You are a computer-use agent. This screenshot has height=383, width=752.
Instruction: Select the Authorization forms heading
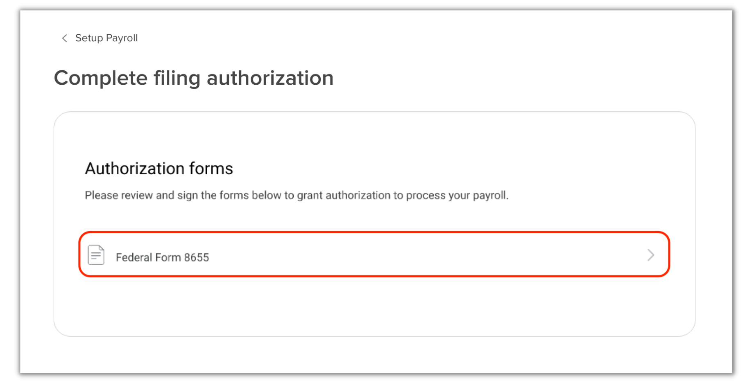pos(159,168)
